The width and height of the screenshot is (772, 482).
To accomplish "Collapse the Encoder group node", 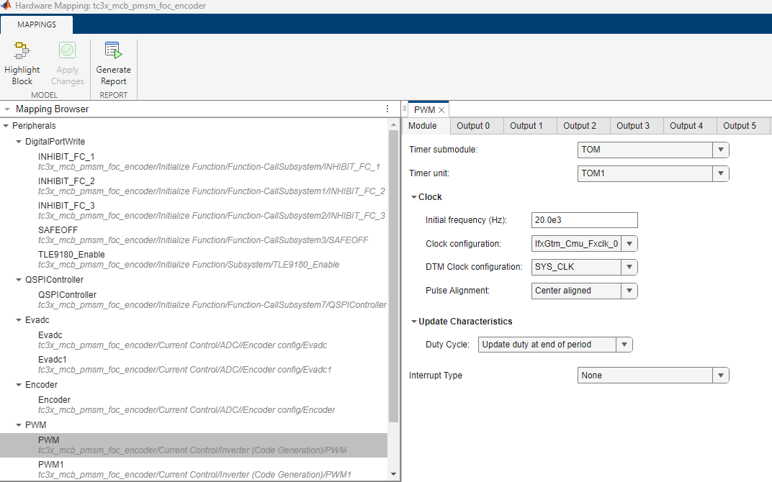I will coord(19,385).
